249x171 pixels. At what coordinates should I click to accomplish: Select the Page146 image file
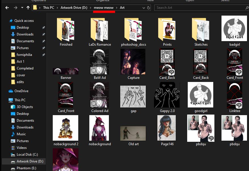[167, 130]
